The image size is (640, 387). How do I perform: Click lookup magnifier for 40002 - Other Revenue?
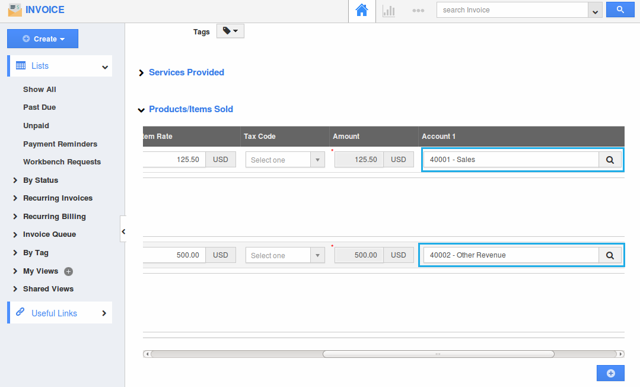(x=610, y=255)
